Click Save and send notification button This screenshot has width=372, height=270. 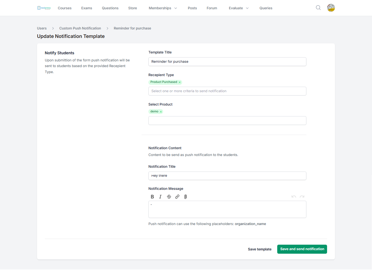(302, 249)
